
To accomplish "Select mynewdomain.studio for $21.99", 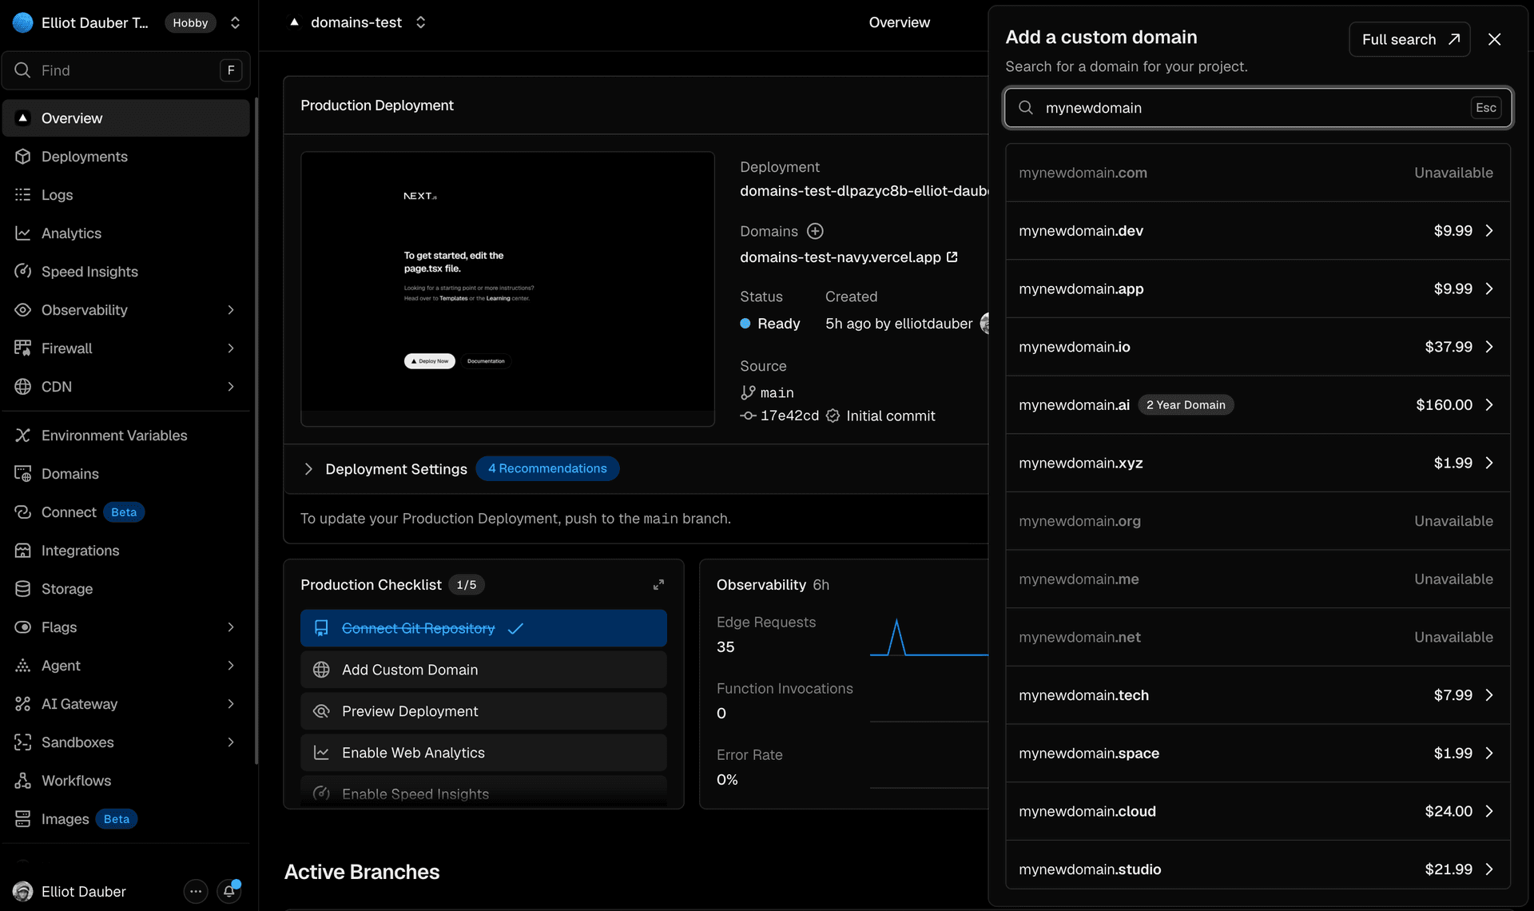I will click(1258, 865).
